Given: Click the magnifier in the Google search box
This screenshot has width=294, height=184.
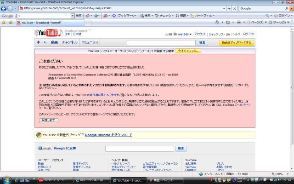Looking at the screenshot, I should (287, 8).
